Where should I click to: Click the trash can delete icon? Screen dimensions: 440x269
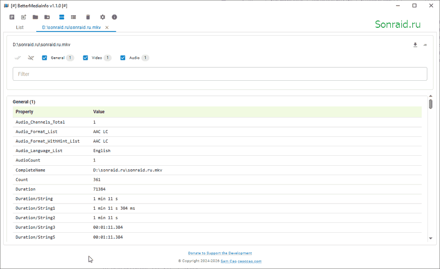[x=88, y=17]
